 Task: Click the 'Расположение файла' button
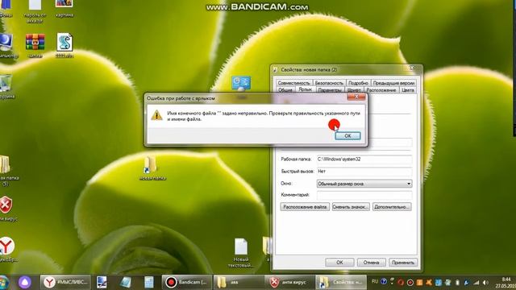305,207
